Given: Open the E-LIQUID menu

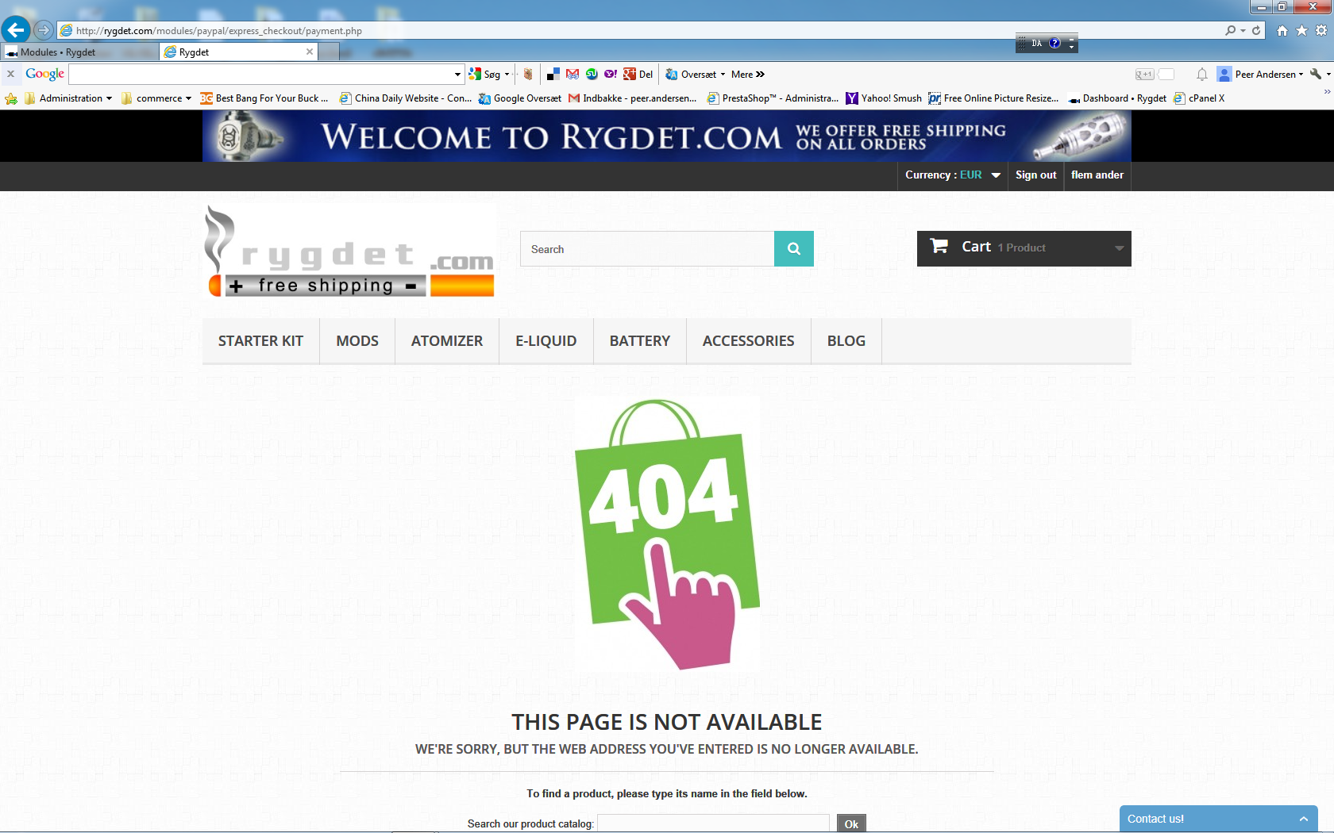Looking at the screenshot, I should coord(546,341).
